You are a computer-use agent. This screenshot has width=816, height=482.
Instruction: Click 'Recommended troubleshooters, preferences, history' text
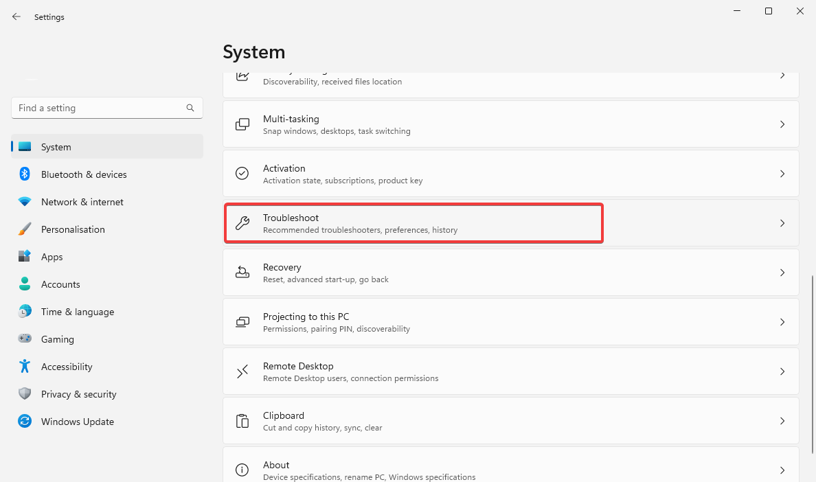(360, 230)
